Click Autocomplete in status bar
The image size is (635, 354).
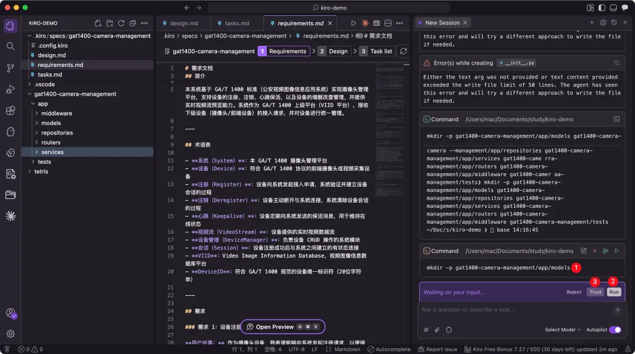pyautogui.click(x=389, y=349)
